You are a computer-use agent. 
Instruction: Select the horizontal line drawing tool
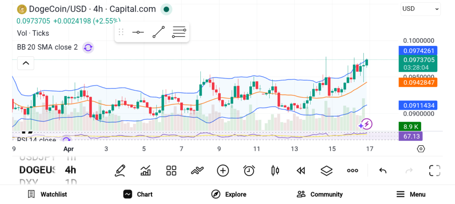click(138, 32)
